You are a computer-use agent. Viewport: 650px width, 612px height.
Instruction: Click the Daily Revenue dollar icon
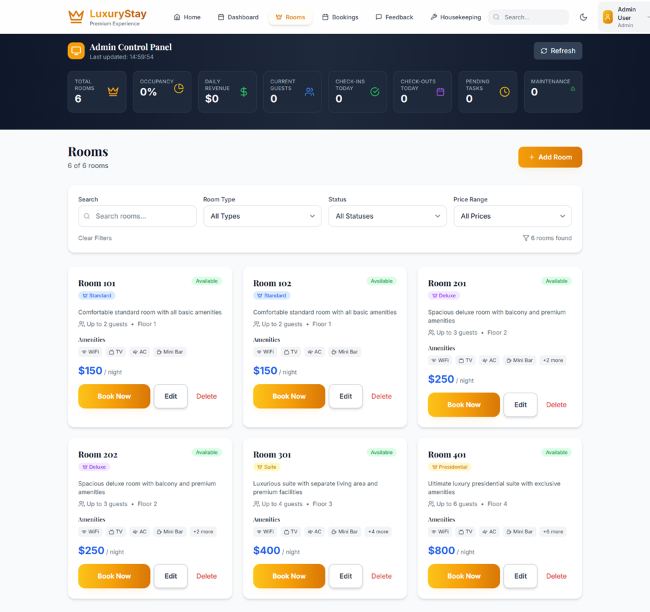243,92
